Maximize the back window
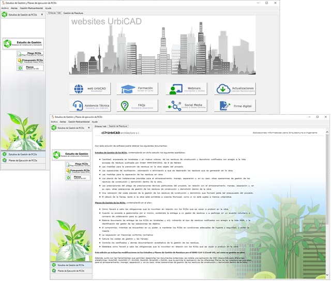This screenshot has height=281, width=331. pyautogui.click(x=267, y=3)
